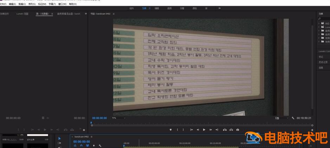Open timeline display settings wrench

click(x=100, y=146)
